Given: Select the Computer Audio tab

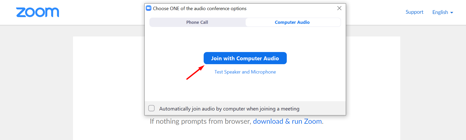Looking at the screenshot, I should [292, 22].
